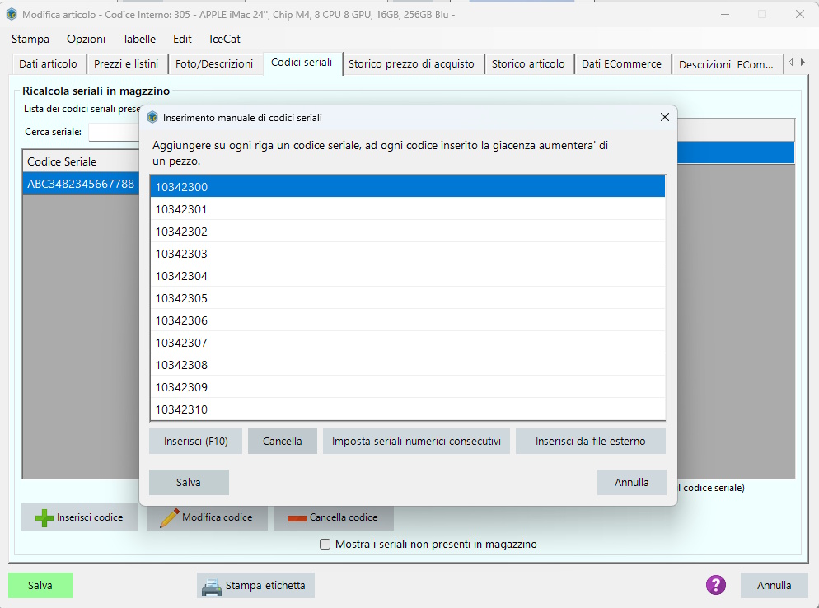Click Inserisci da file esterno button

pyautogui.click(x=590, y=442)
